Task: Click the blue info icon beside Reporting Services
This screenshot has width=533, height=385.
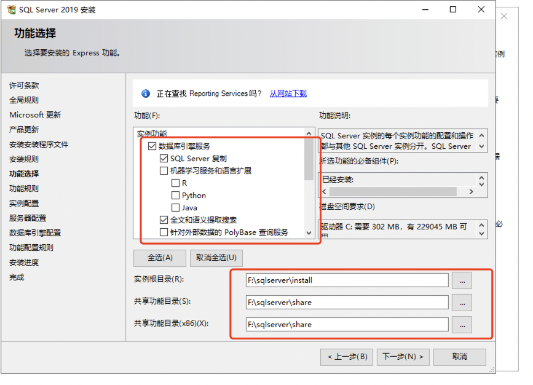Action: 146,93
